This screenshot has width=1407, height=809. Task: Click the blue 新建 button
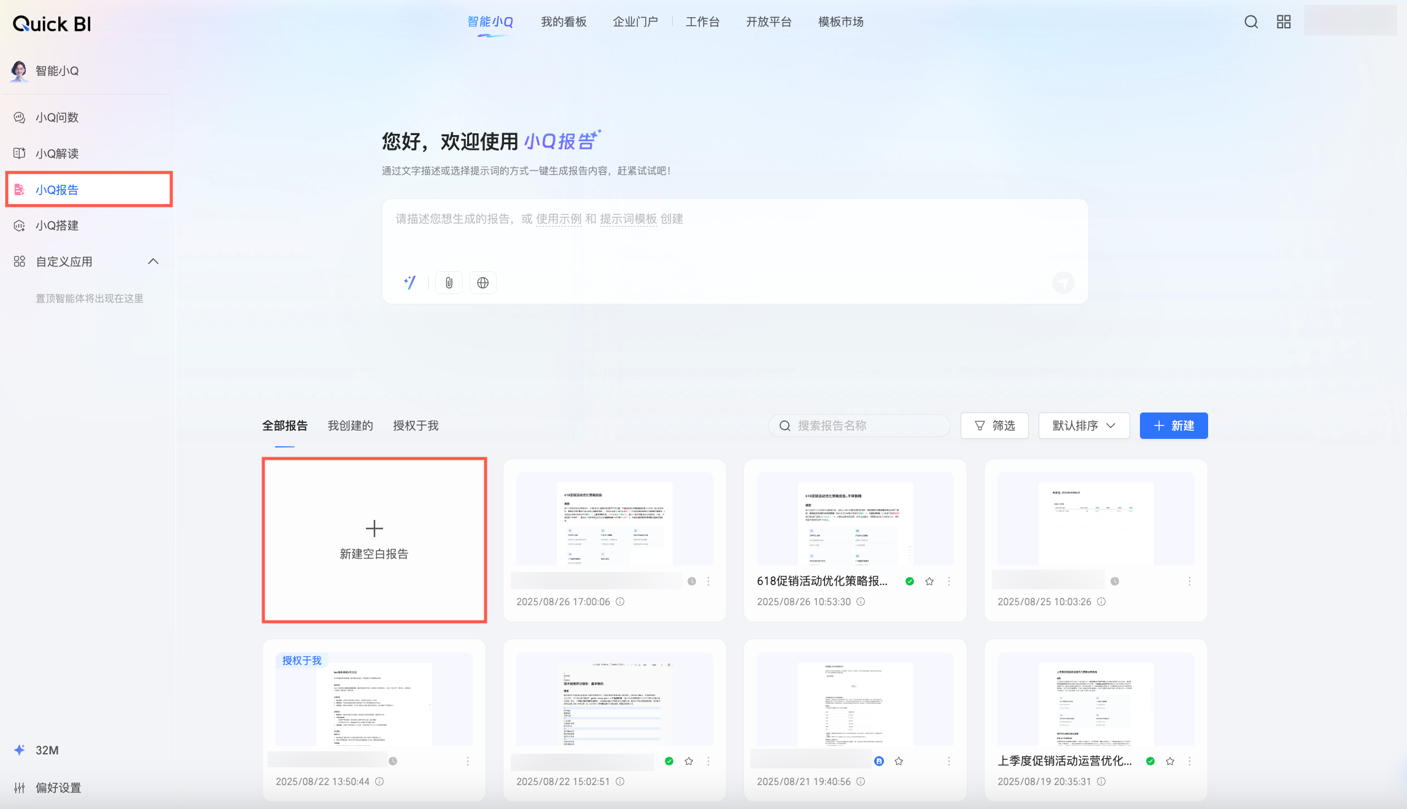pyautogui.click(x=1174, y=425)
